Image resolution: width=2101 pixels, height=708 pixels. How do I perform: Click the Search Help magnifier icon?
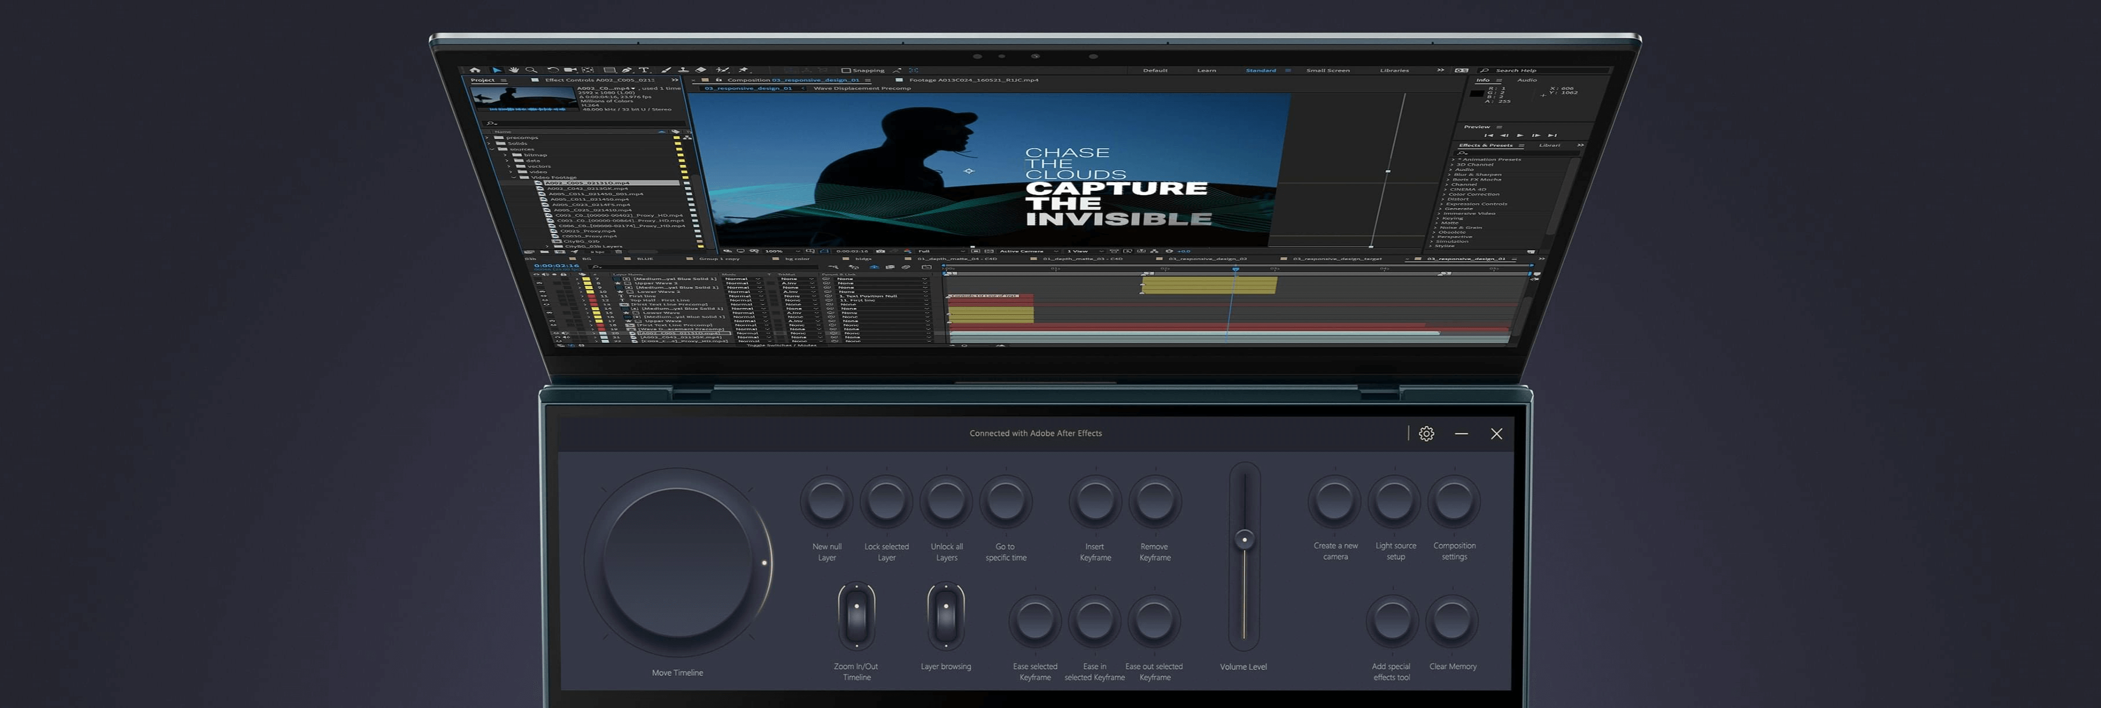(x=1485, y=71)
